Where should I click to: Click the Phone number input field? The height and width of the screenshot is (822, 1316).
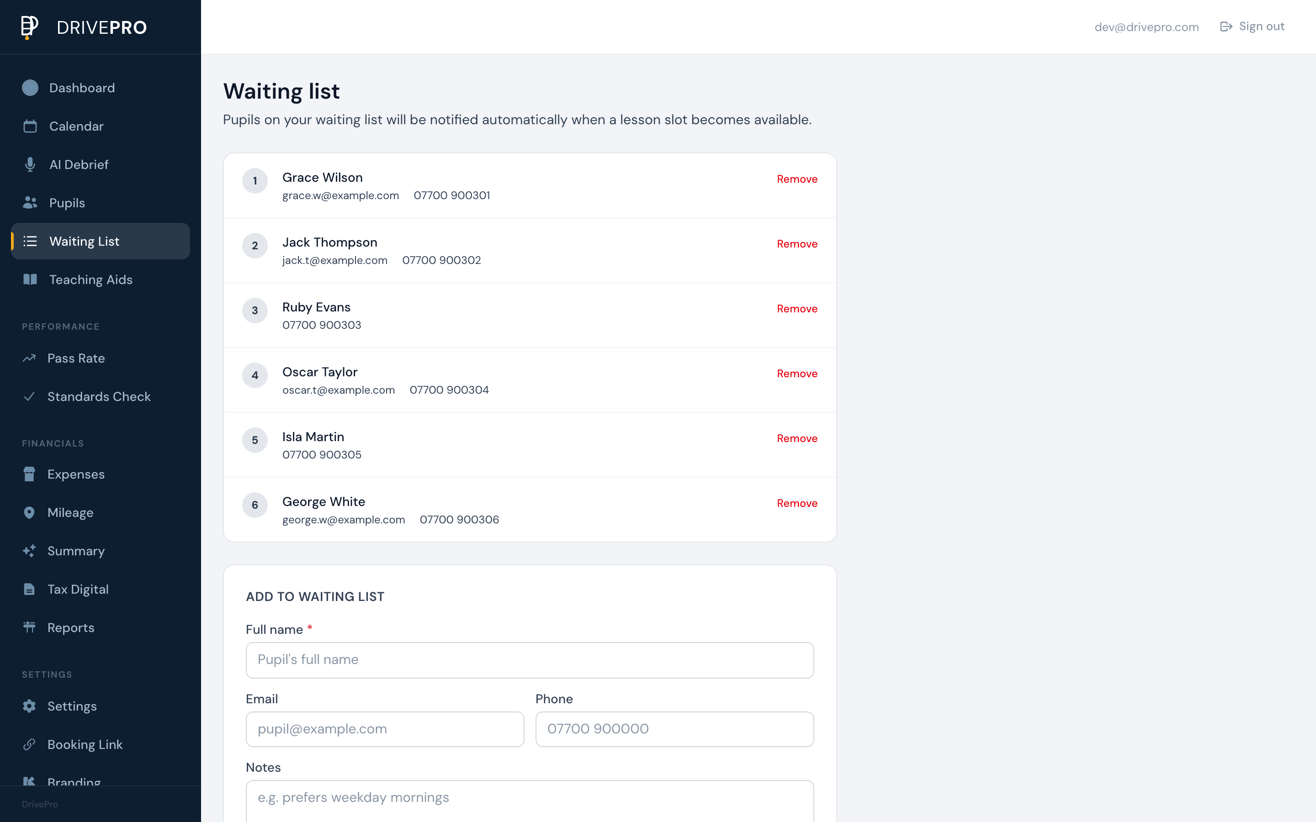[x=674, y=729]
